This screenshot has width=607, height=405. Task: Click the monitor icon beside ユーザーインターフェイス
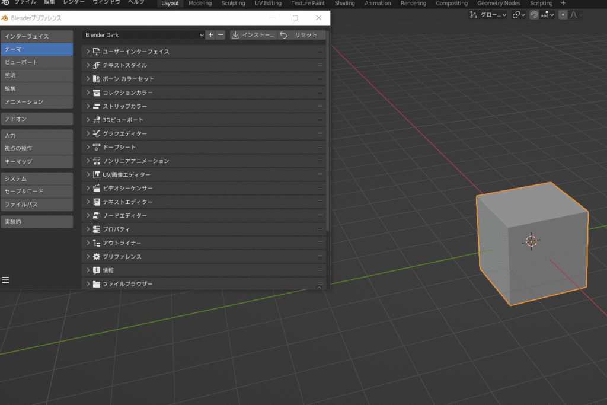[95, 52]
